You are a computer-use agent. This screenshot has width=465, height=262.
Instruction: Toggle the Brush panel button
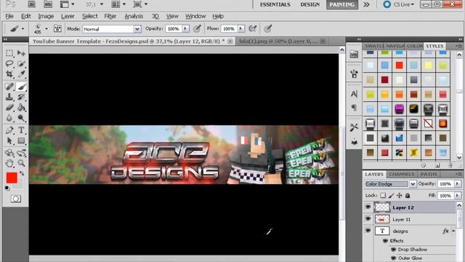57,28
